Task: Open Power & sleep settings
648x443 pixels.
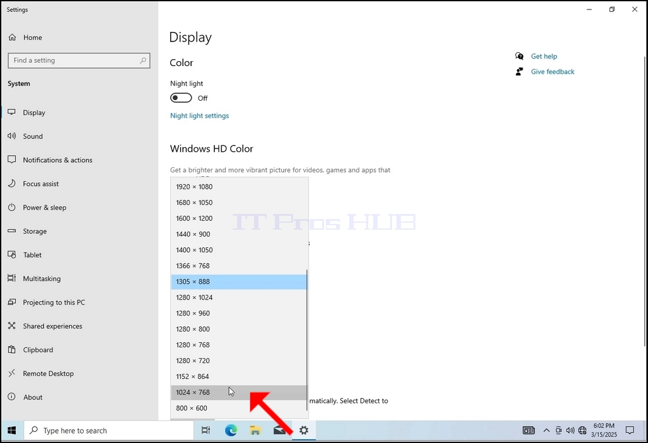Action: 44,208
